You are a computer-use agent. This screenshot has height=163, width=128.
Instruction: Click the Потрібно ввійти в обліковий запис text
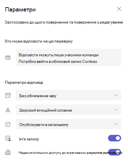point(58,62)
